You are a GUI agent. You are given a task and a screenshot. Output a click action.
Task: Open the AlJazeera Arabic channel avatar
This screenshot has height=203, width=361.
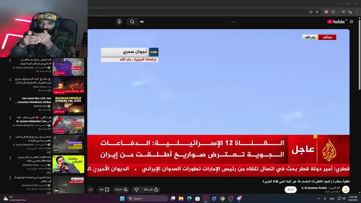pyautogui.click(x=346, y=189)
